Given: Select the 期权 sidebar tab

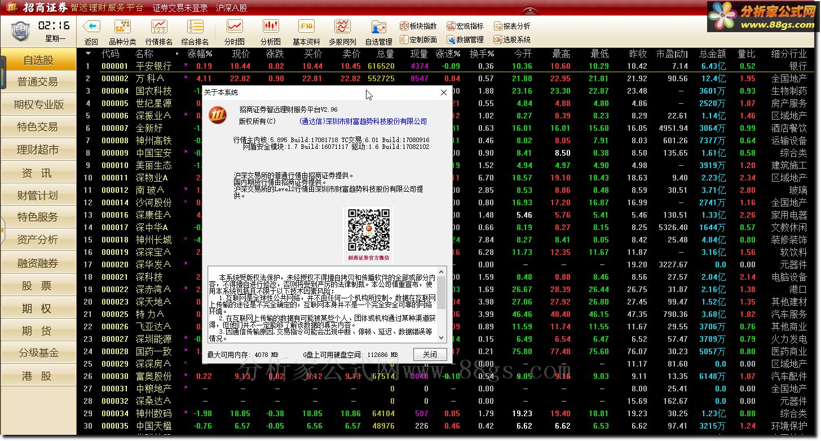Looking at the screenshot, I should (x=38, y=308).
